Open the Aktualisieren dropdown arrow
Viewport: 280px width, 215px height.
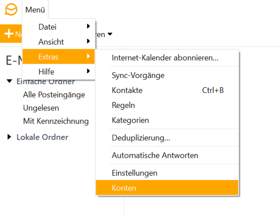(x=110, y=34)
